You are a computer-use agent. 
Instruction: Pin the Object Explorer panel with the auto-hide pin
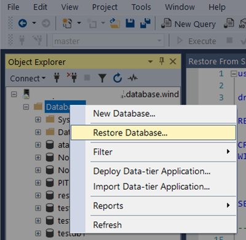pyautogui.click(x=162, y=61)
